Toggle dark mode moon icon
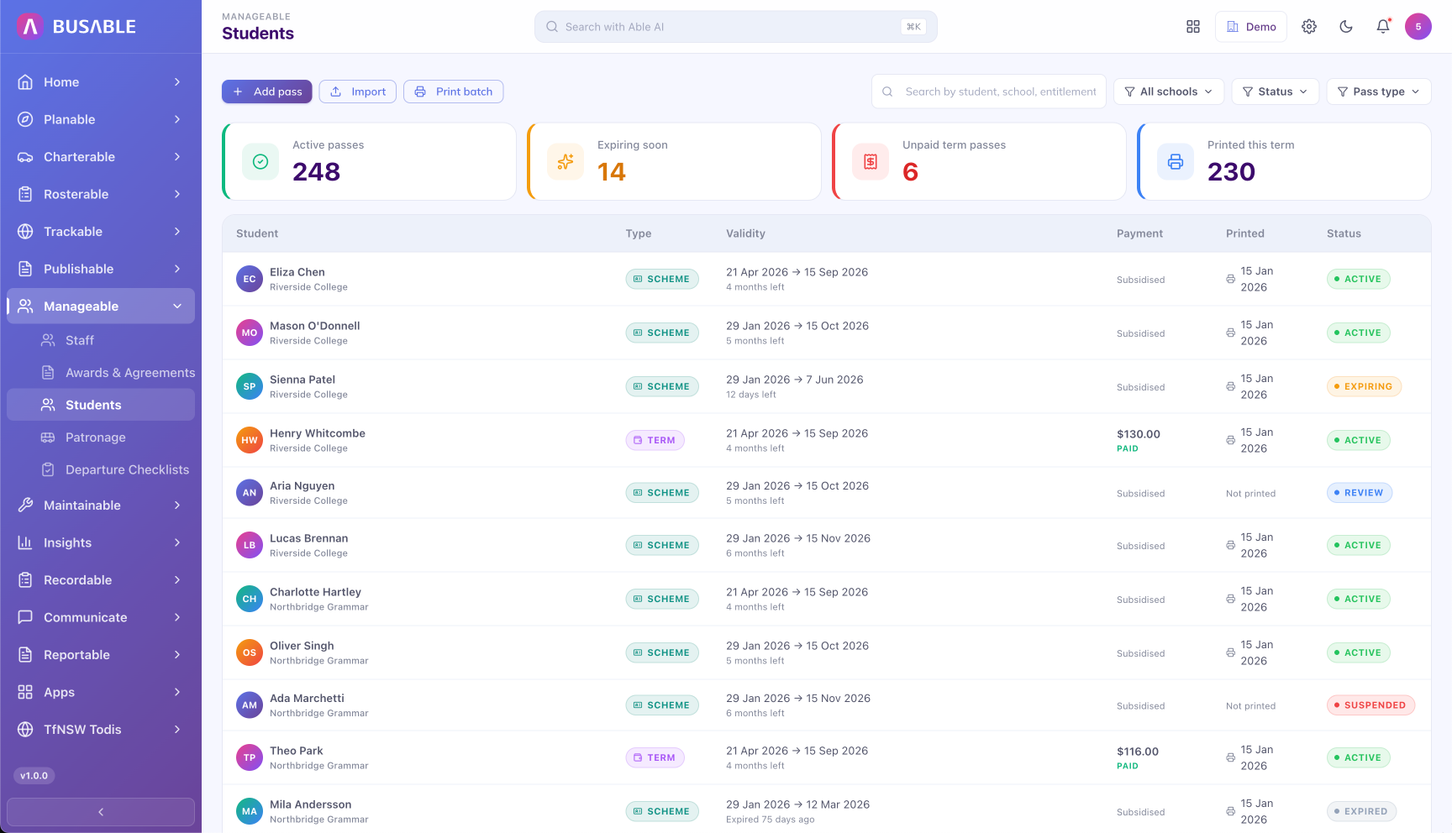Screen dimensions: 1452x833 point(1345,27)
